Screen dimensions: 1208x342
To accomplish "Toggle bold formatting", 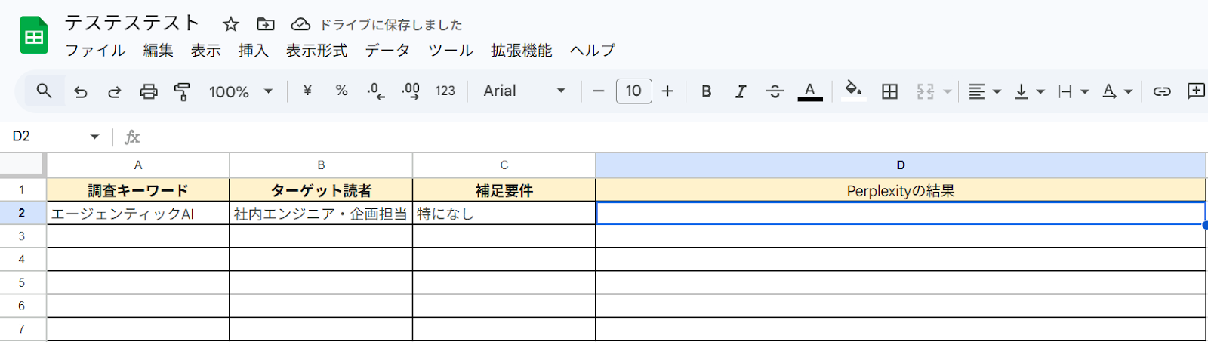I will point(707,91).
